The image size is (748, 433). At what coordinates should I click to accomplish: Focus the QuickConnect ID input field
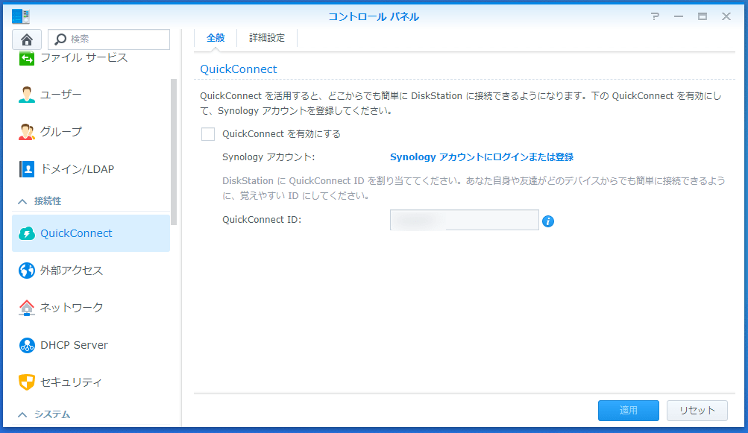[x=464, y=220]
